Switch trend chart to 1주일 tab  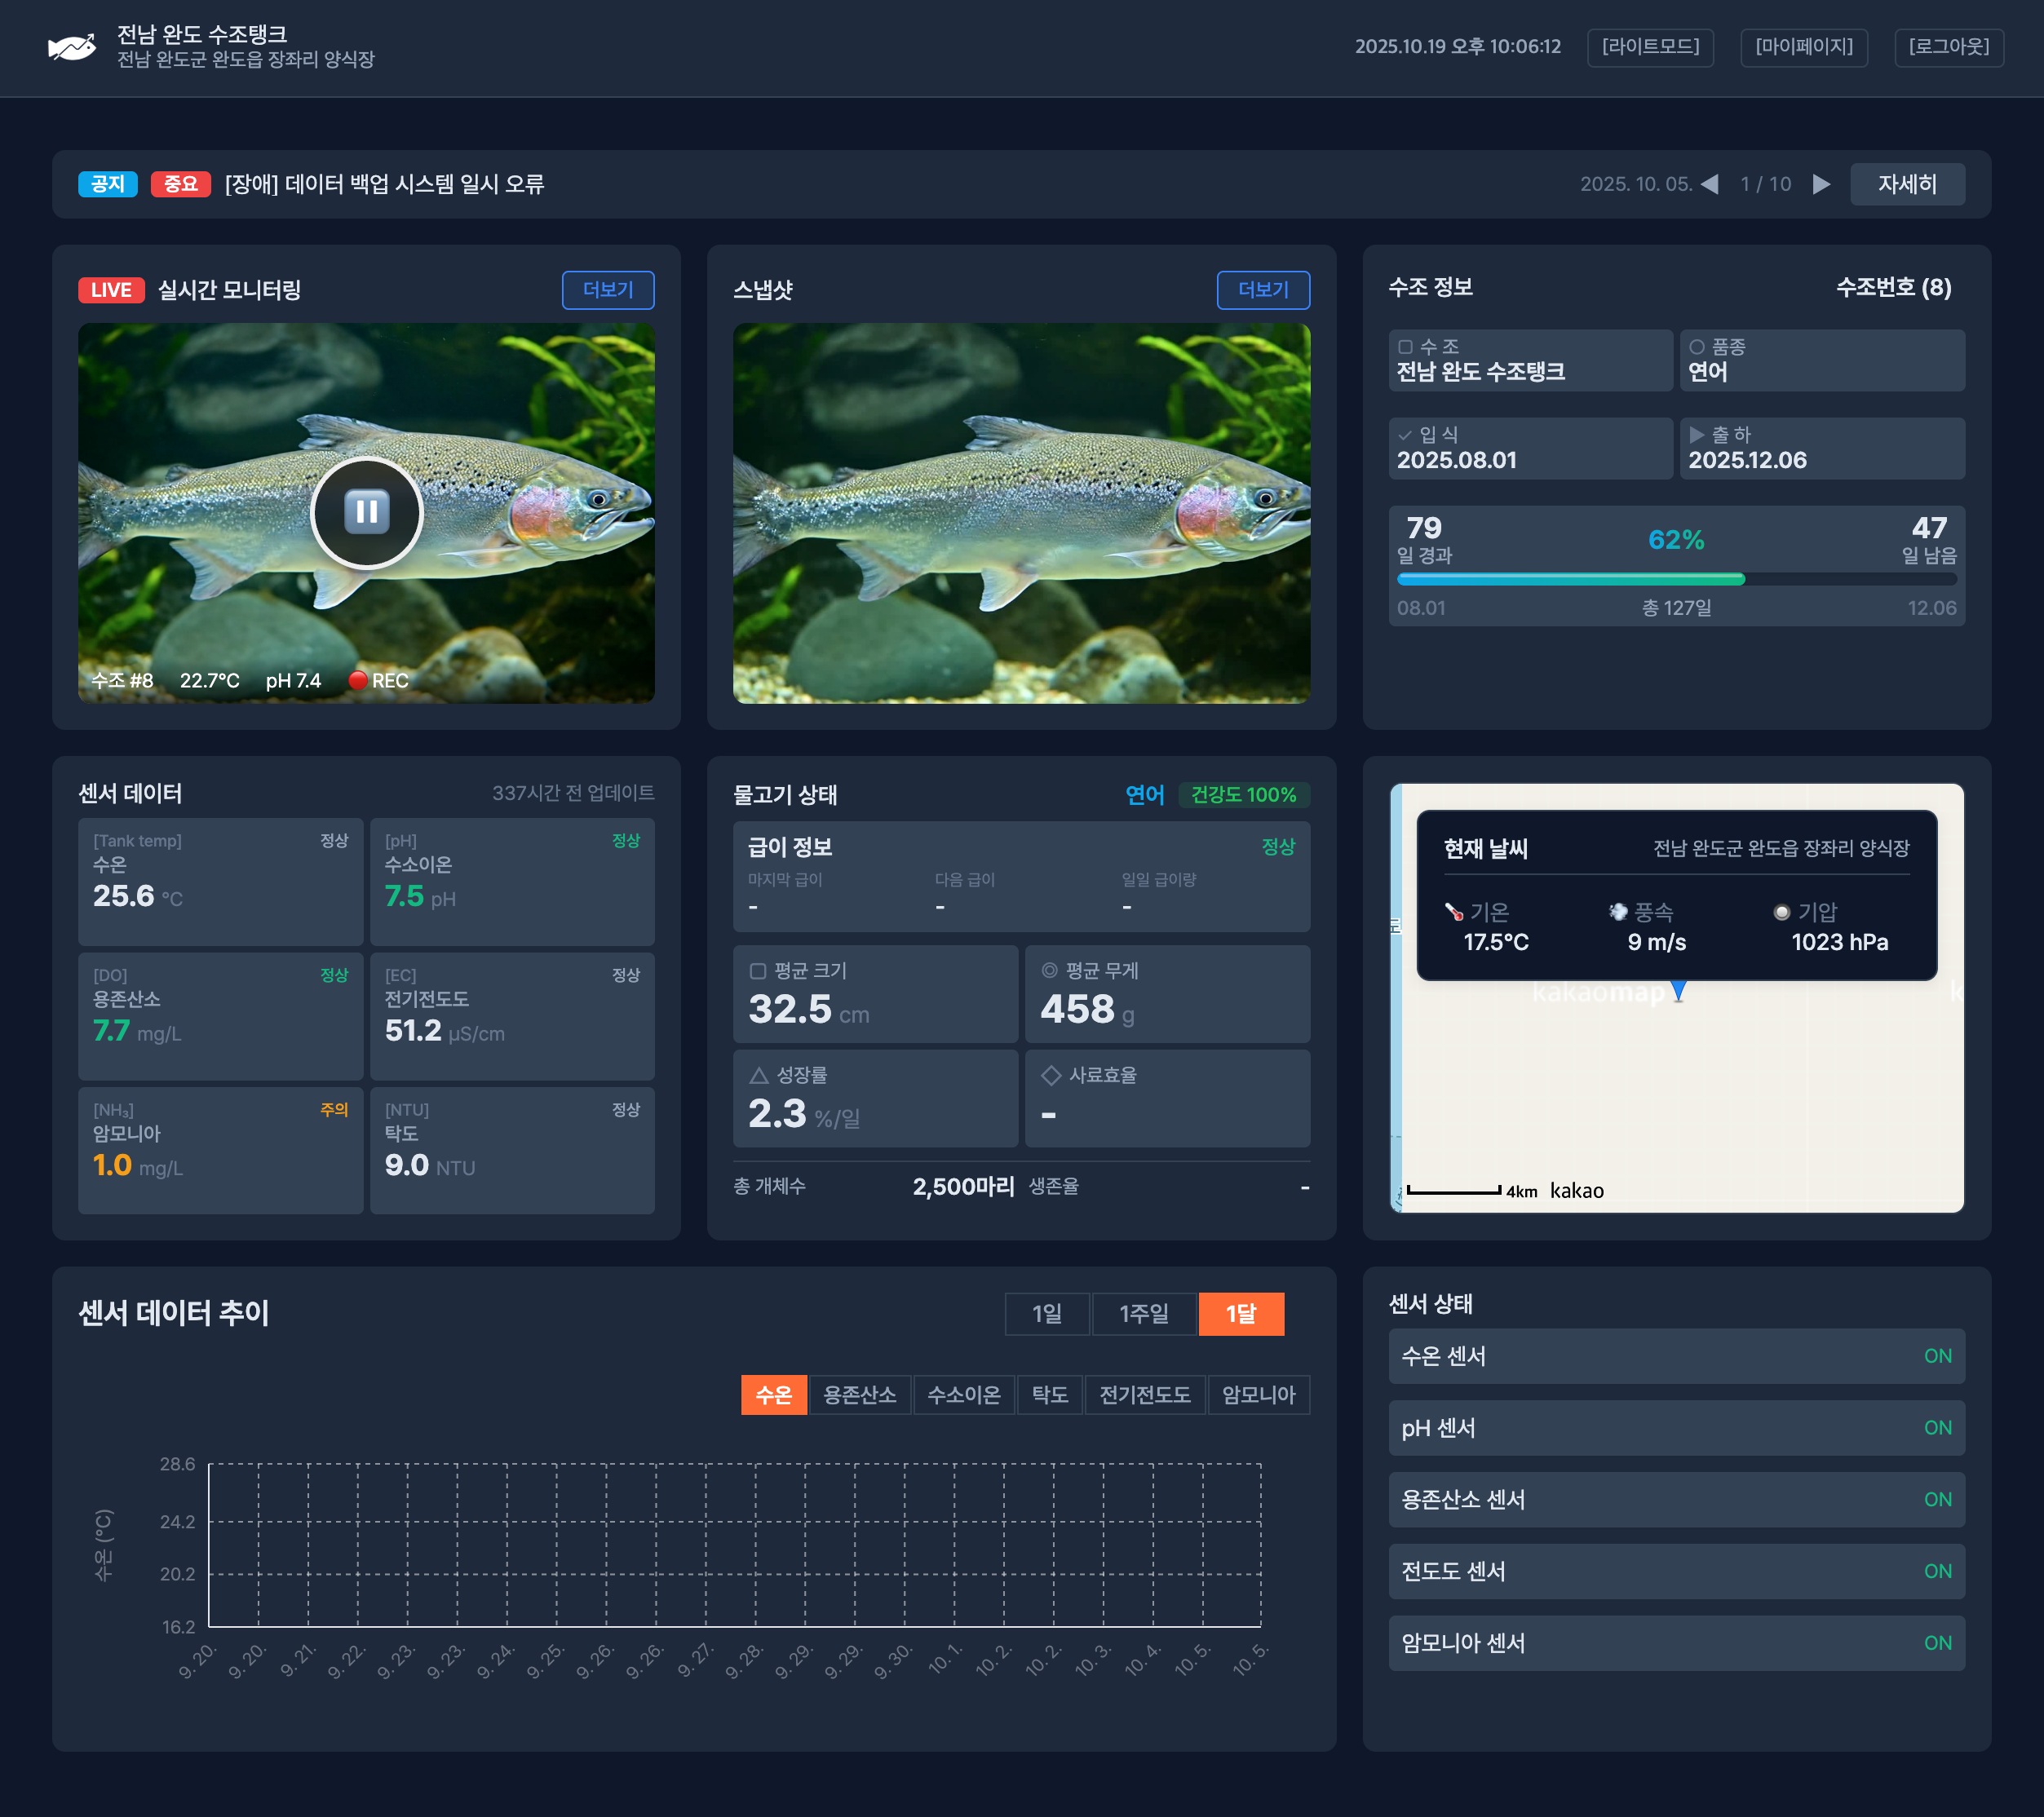[1143, 1314]
